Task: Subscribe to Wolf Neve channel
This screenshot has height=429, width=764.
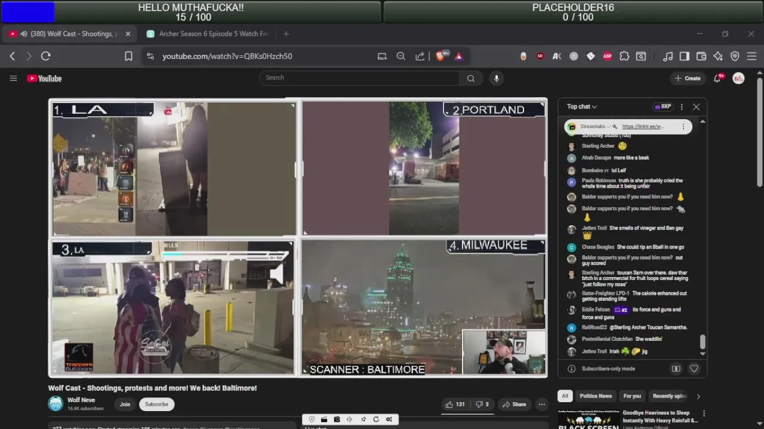Action: click(156, 405)
